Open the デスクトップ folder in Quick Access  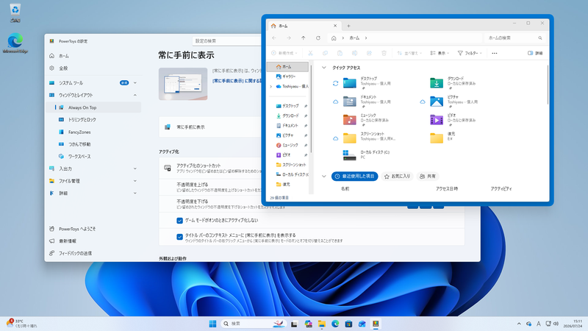(365, 83)
